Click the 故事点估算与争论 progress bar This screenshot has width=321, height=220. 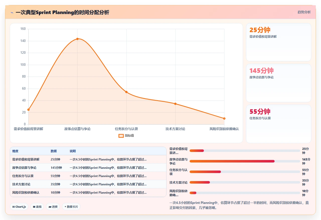coord(245,161)
